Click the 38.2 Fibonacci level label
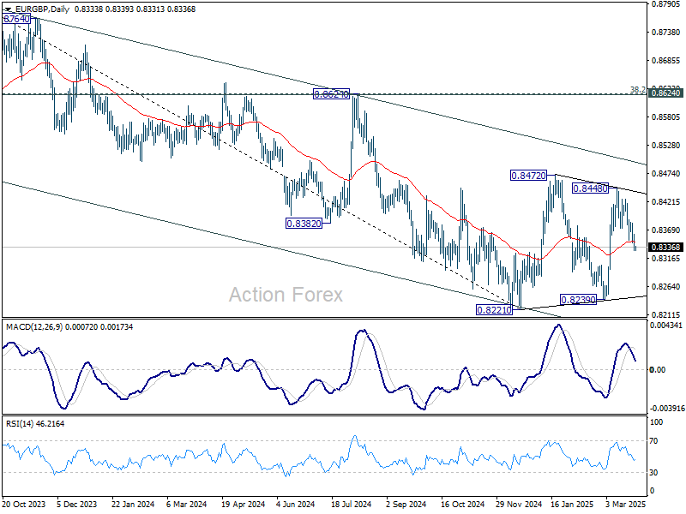686x514 pixels. pyautogui.click(x=637, y=90)
